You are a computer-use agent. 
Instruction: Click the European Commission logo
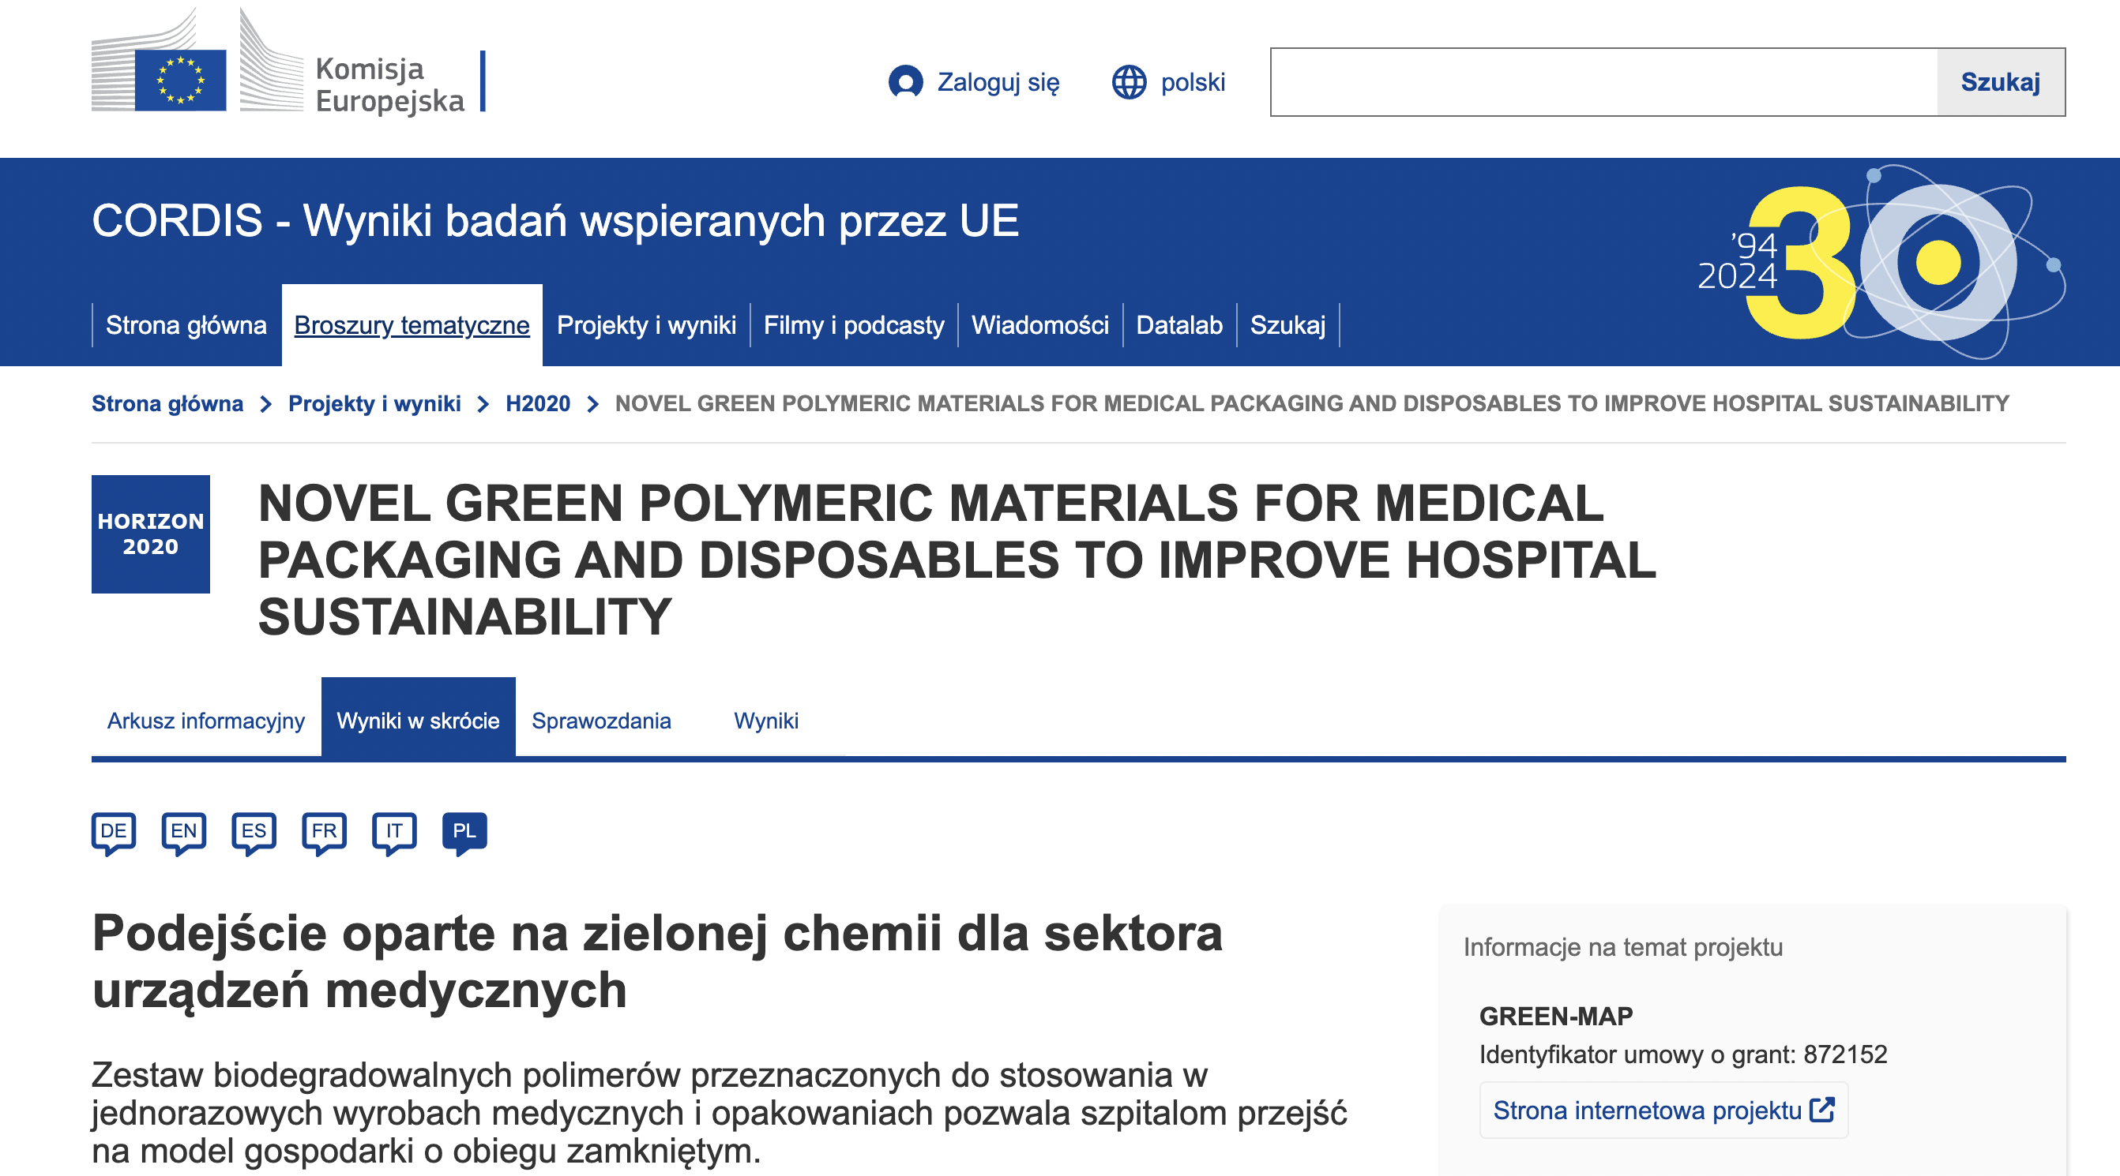point(288,61)
